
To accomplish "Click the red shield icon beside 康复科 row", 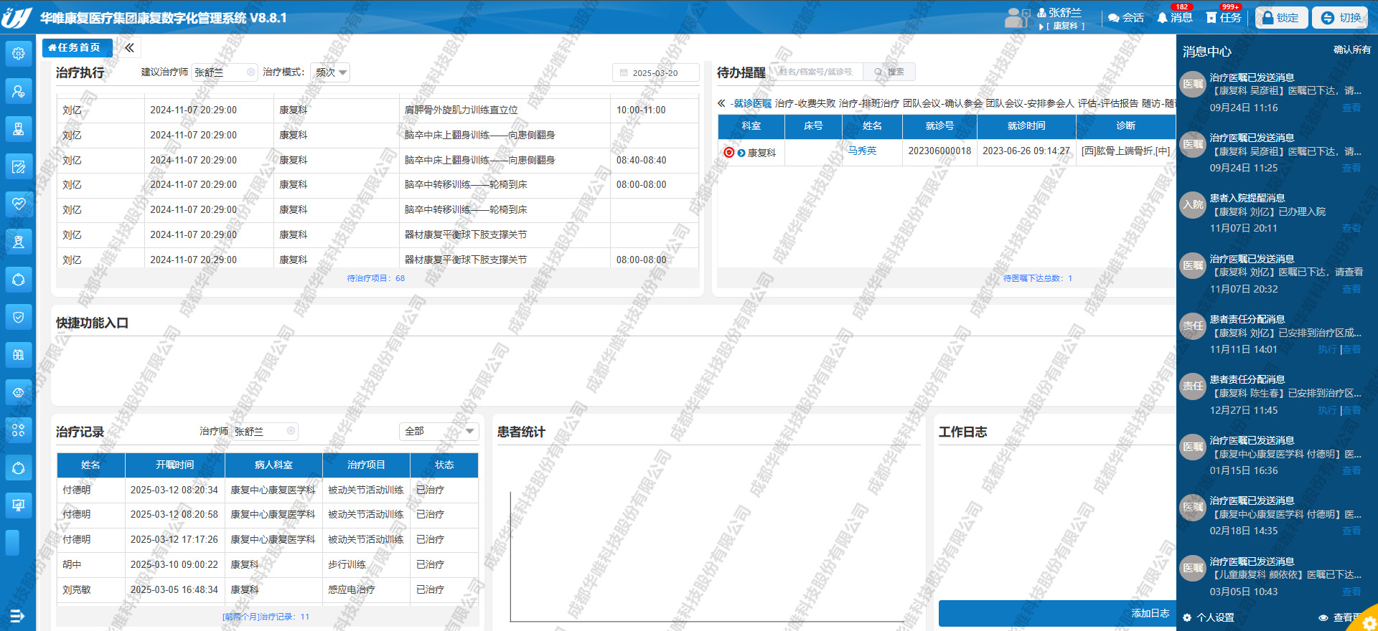I will click(728, 153).
